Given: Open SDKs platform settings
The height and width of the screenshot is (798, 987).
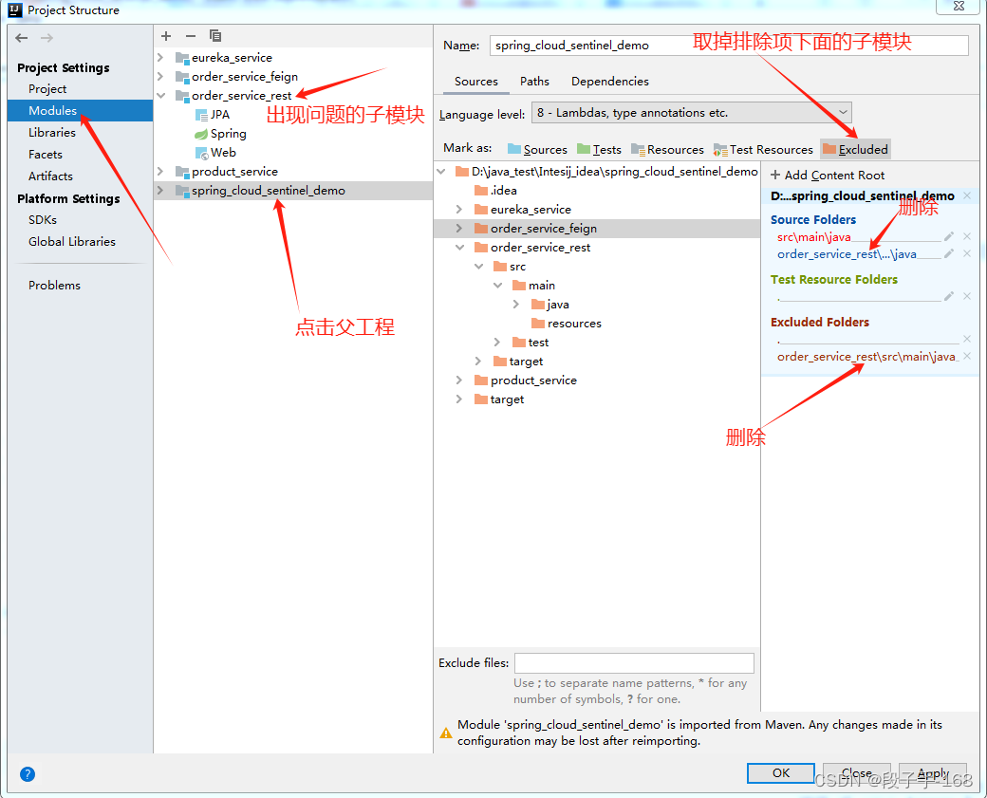Looking at the screenshot, I should (42, 219).
